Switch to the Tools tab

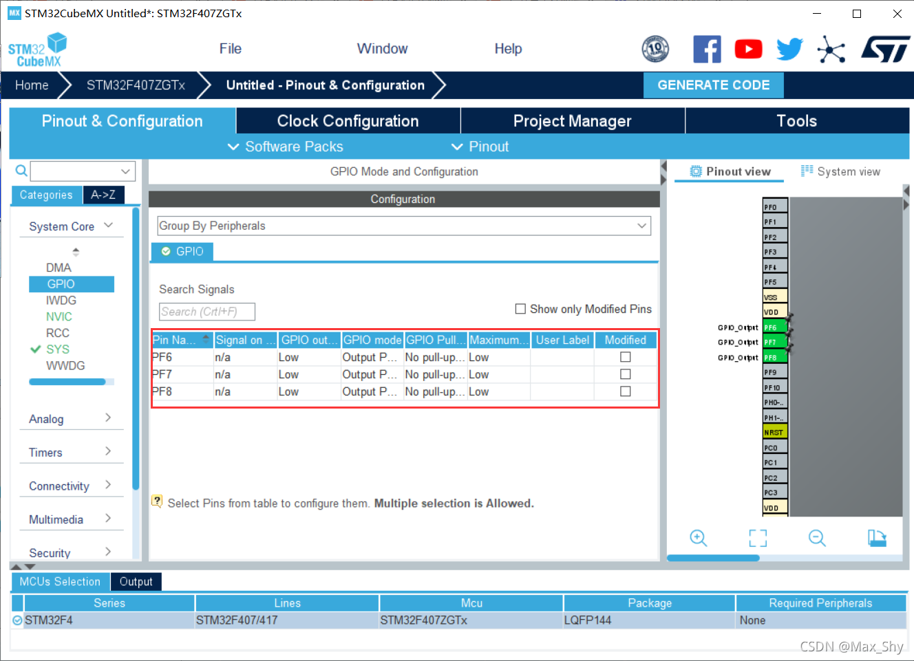(x=797, y=121)
